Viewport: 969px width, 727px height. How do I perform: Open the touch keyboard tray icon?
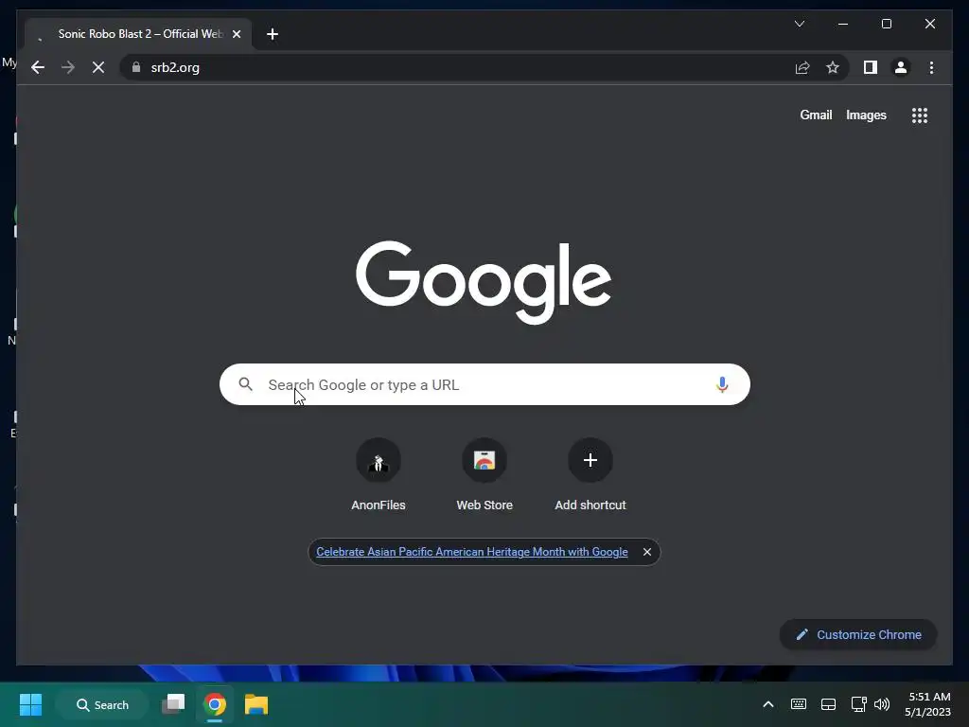point(799,704)
